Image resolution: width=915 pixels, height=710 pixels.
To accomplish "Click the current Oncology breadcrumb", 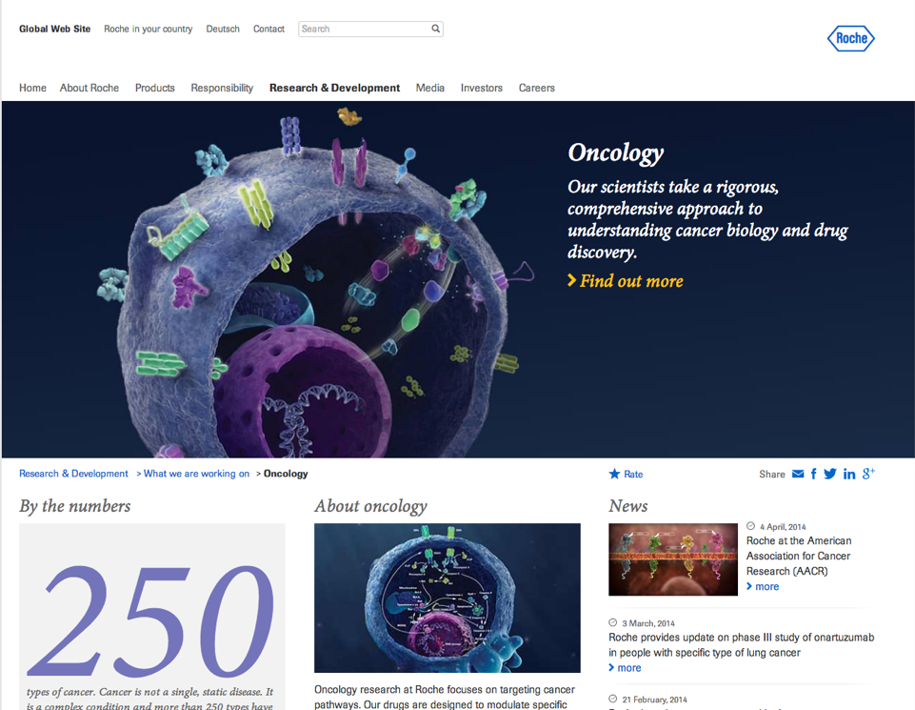I will (x=286, y=474).
